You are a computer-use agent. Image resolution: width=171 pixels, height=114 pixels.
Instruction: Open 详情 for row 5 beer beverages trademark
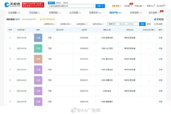[x=160, y=80]
